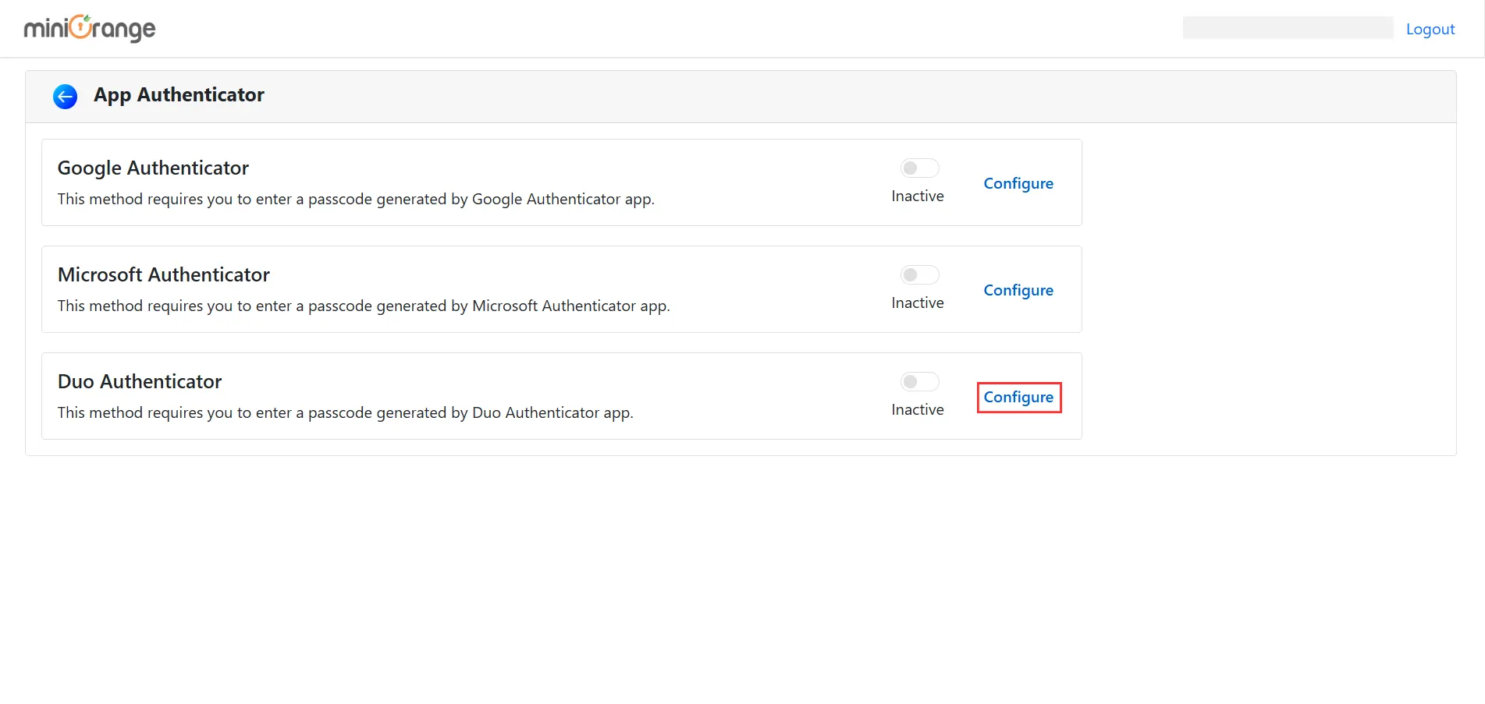The width and height of the screenshot is (1485, 704).
Task: Click the Google Authenticator description text
Action: coord(356,199)
